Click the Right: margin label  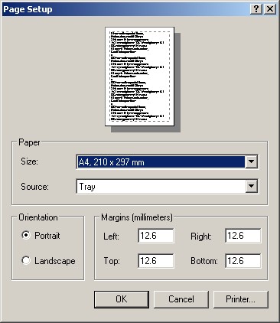pyautogui.click(x=201, y=237)
